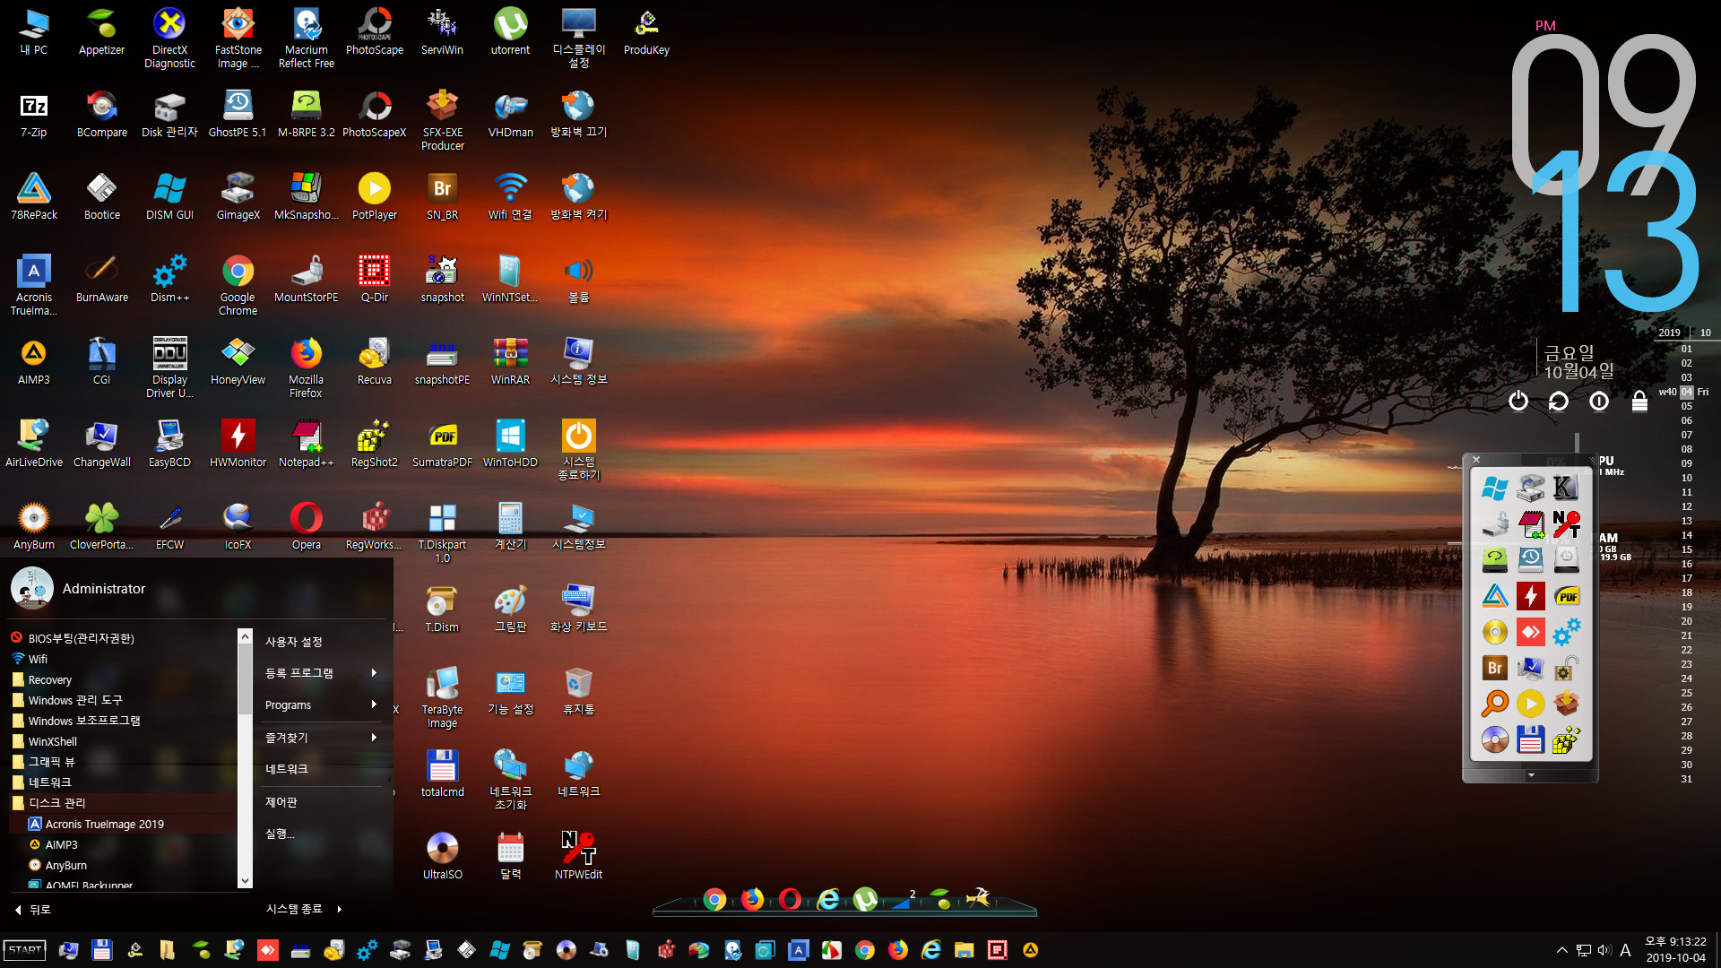The height and width of the screenshot is (968, 1721).
Task: Click the input language A indicator
Action: [1625, 950]
